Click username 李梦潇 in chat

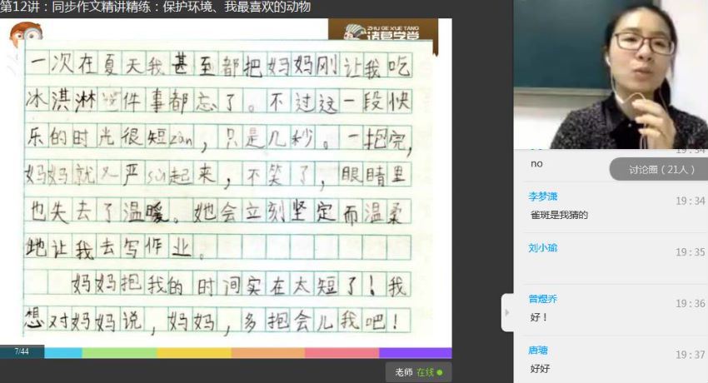(543, 196)
